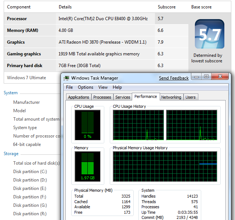235x220 pixels.
Task: Click the Intel Core 2 Duo E8400 details text
Action: (103, 19)
